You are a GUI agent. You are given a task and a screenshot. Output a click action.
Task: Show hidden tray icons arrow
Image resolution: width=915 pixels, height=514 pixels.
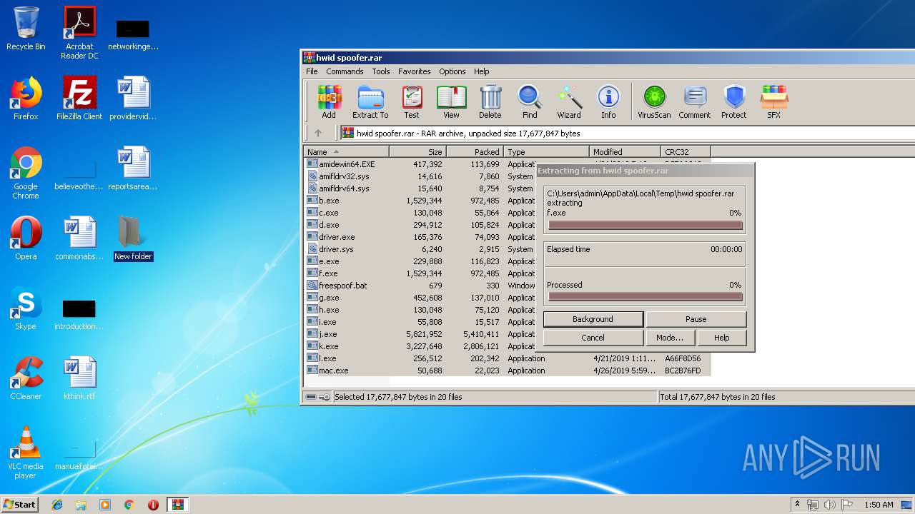(797, 505)
